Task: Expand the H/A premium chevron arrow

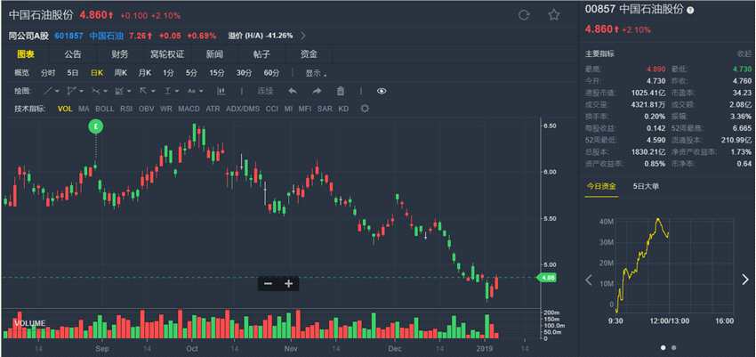Action: [x=302, y=36]
